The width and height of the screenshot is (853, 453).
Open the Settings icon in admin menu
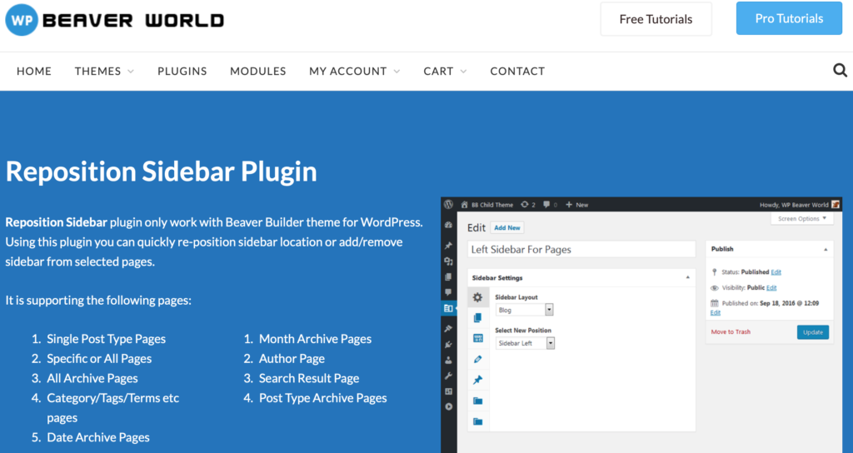pyautogui.click(x=448, y=391)
